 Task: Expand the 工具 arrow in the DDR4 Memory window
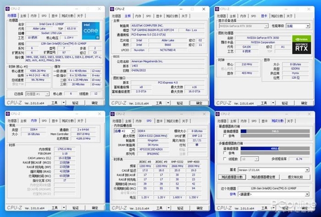click(x=64, y=207)
